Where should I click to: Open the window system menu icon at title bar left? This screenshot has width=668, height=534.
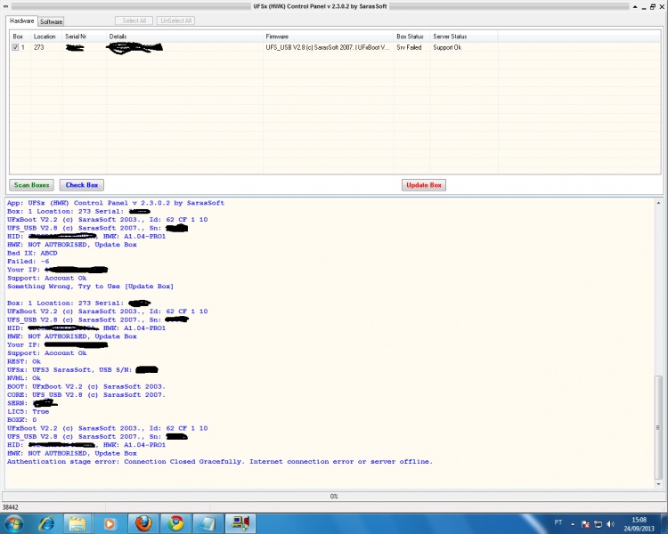tap(5, 6)
